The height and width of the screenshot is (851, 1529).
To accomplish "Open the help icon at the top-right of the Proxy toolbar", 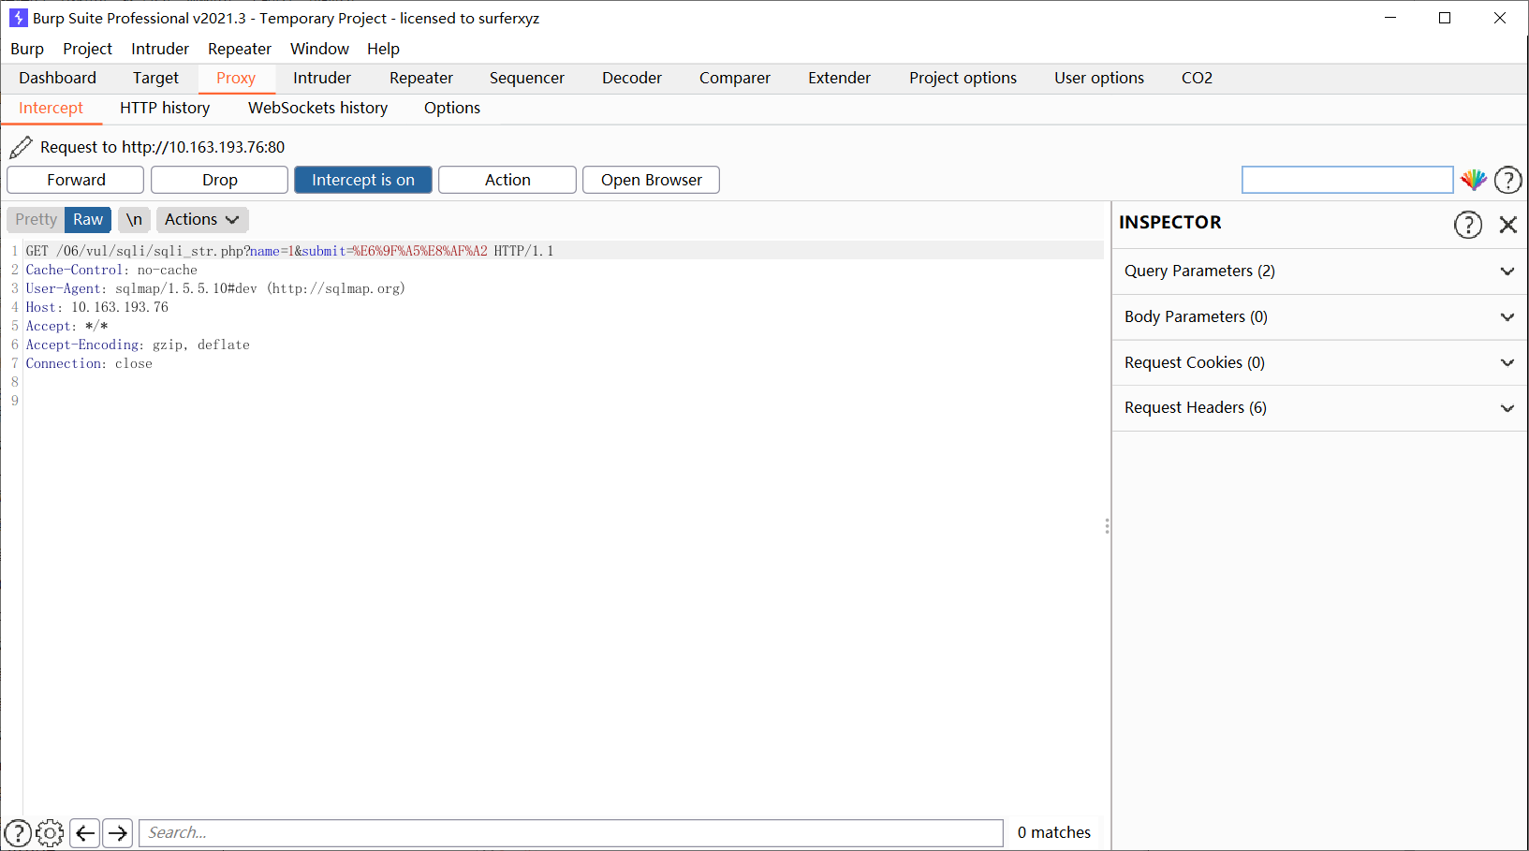I will click(x=1507, y=180).
